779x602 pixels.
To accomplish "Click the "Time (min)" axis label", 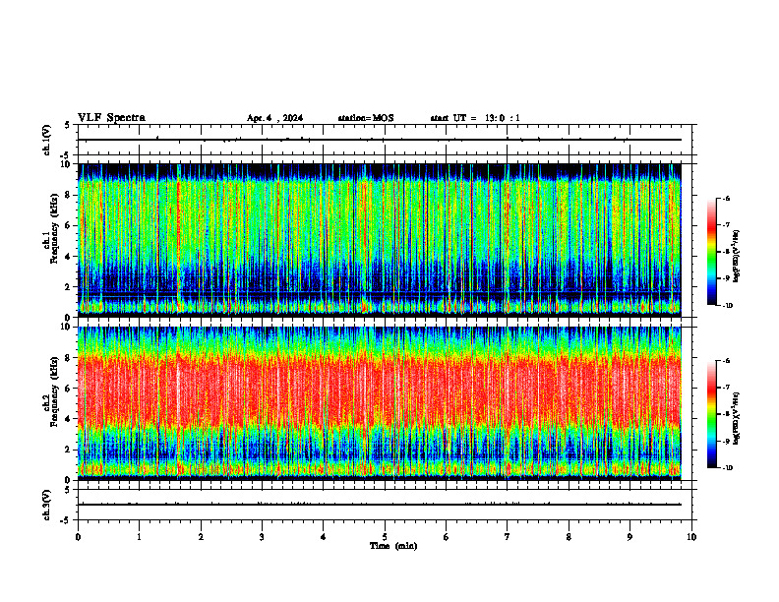I will (x=393, y=546).
